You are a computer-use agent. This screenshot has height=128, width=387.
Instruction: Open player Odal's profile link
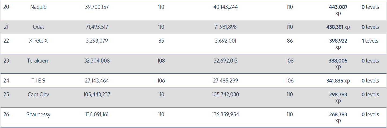38,27
